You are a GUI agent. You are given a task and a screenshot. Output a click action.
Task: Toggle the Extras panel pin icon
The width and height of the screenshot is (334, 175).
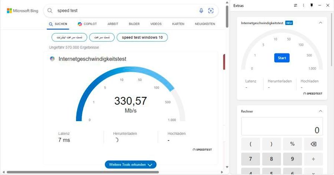click(x=311, y=5)
